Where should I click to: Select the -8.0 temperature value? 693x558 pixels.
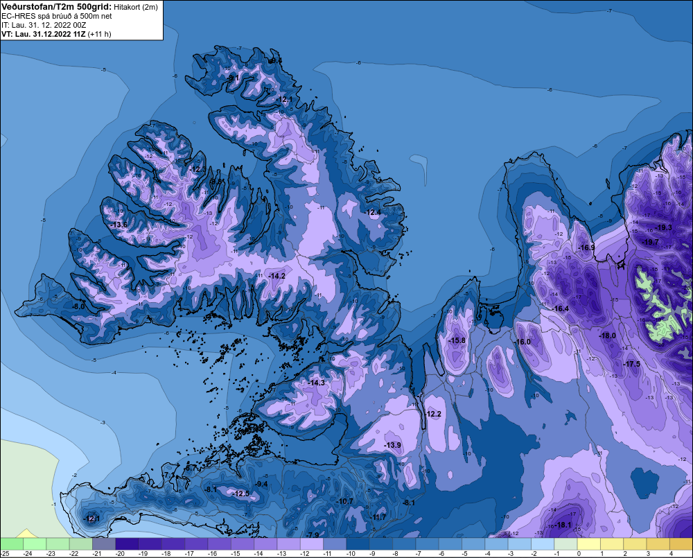point(78,306)
